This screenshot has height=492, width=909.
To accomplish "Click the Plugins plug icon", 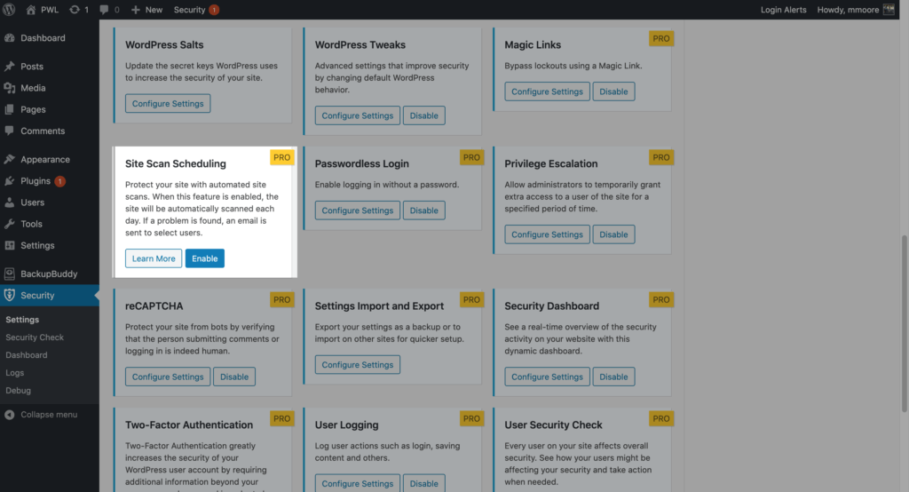I will (x=9, y=180).
